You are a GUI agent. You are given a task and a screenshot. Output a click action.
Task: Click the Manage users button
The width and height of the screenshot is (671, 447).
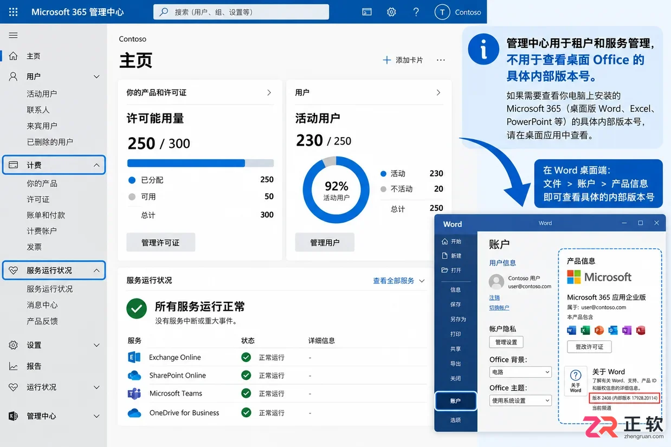325,243
